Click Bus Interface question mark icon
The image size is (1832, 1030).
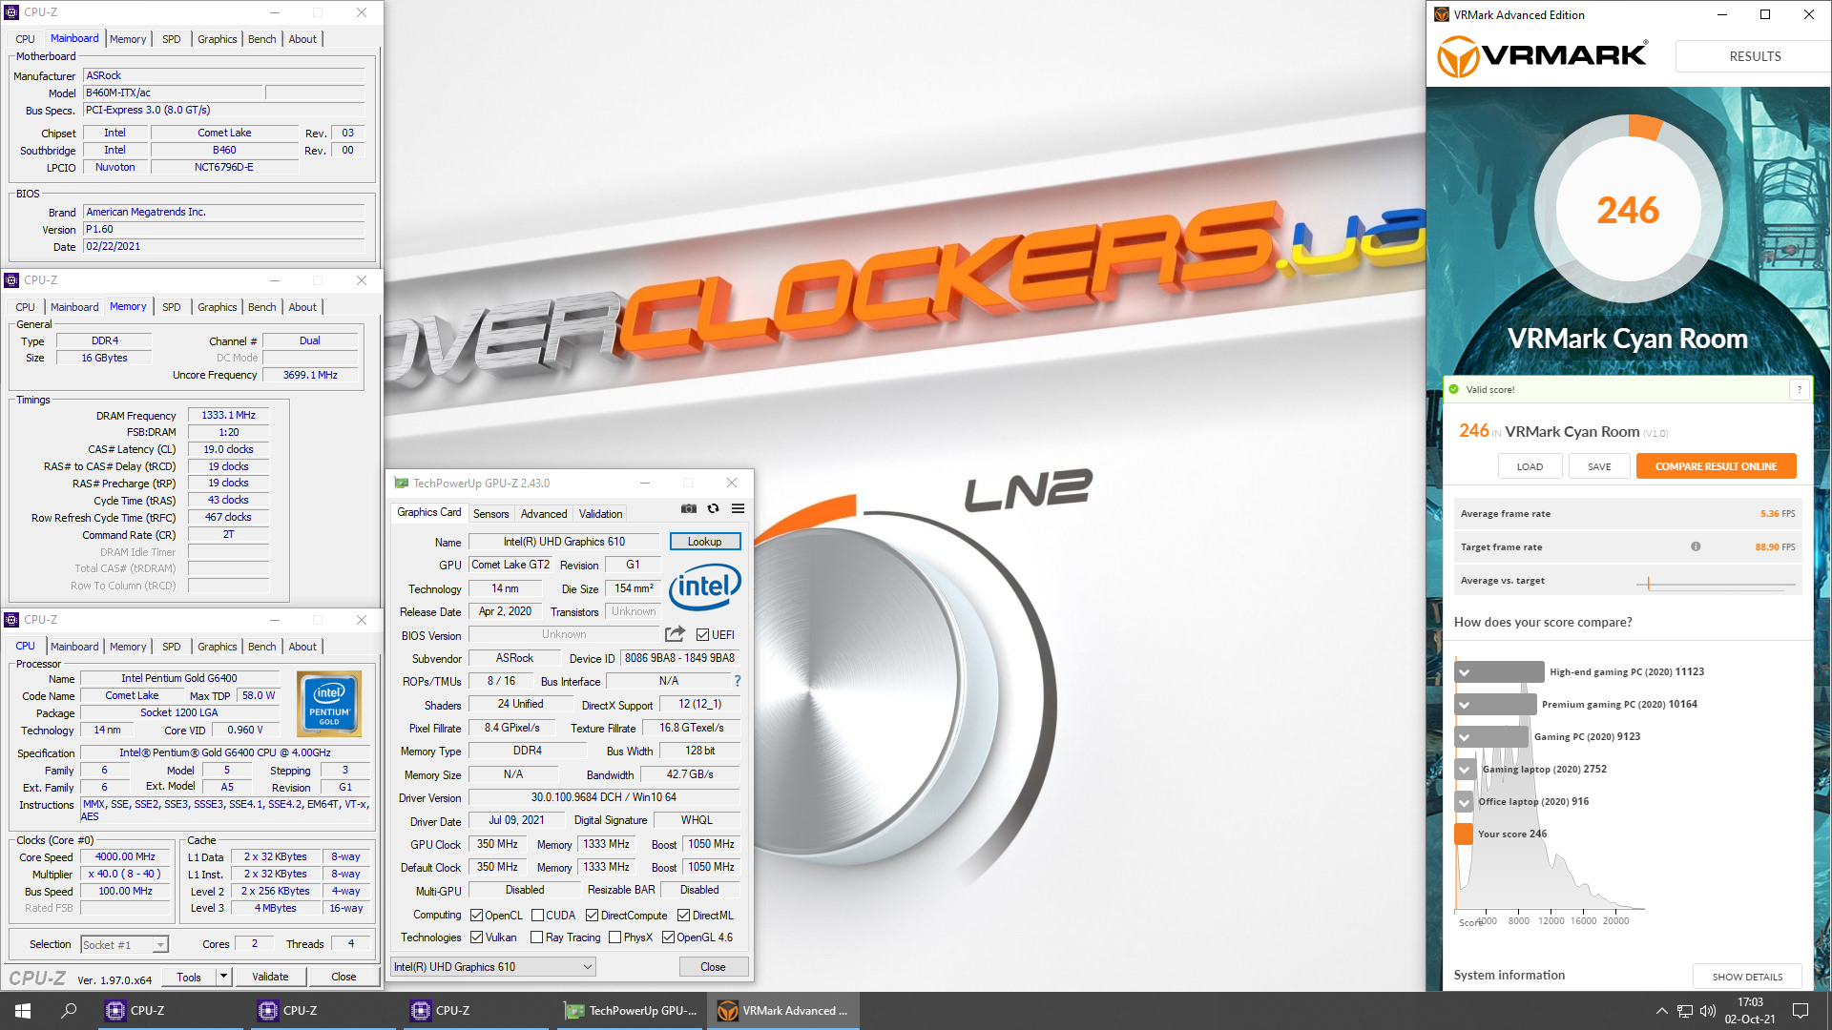737,681
